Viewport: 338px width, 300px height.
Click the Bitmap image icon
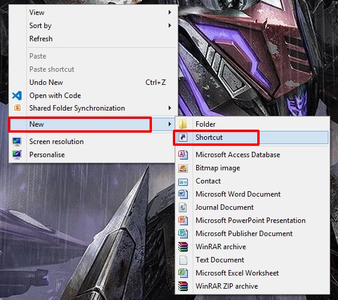click(183, 168)
